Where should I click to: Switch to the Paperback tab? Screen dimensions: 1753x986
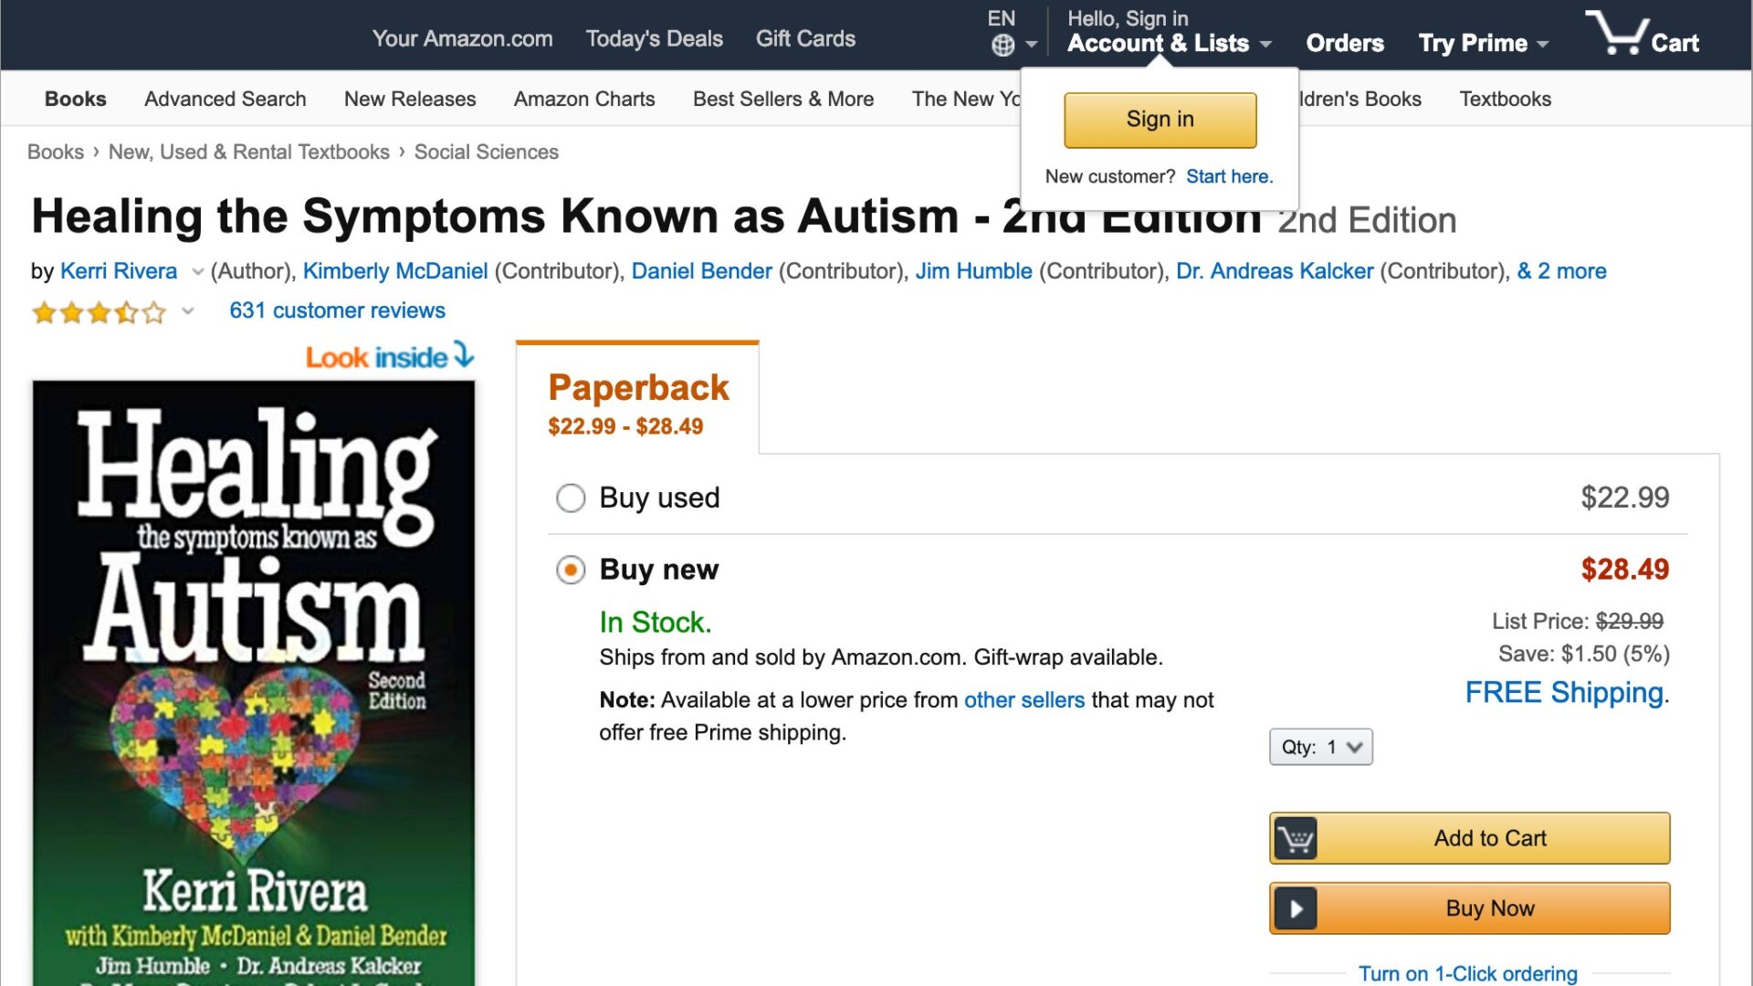click(637, 387)
